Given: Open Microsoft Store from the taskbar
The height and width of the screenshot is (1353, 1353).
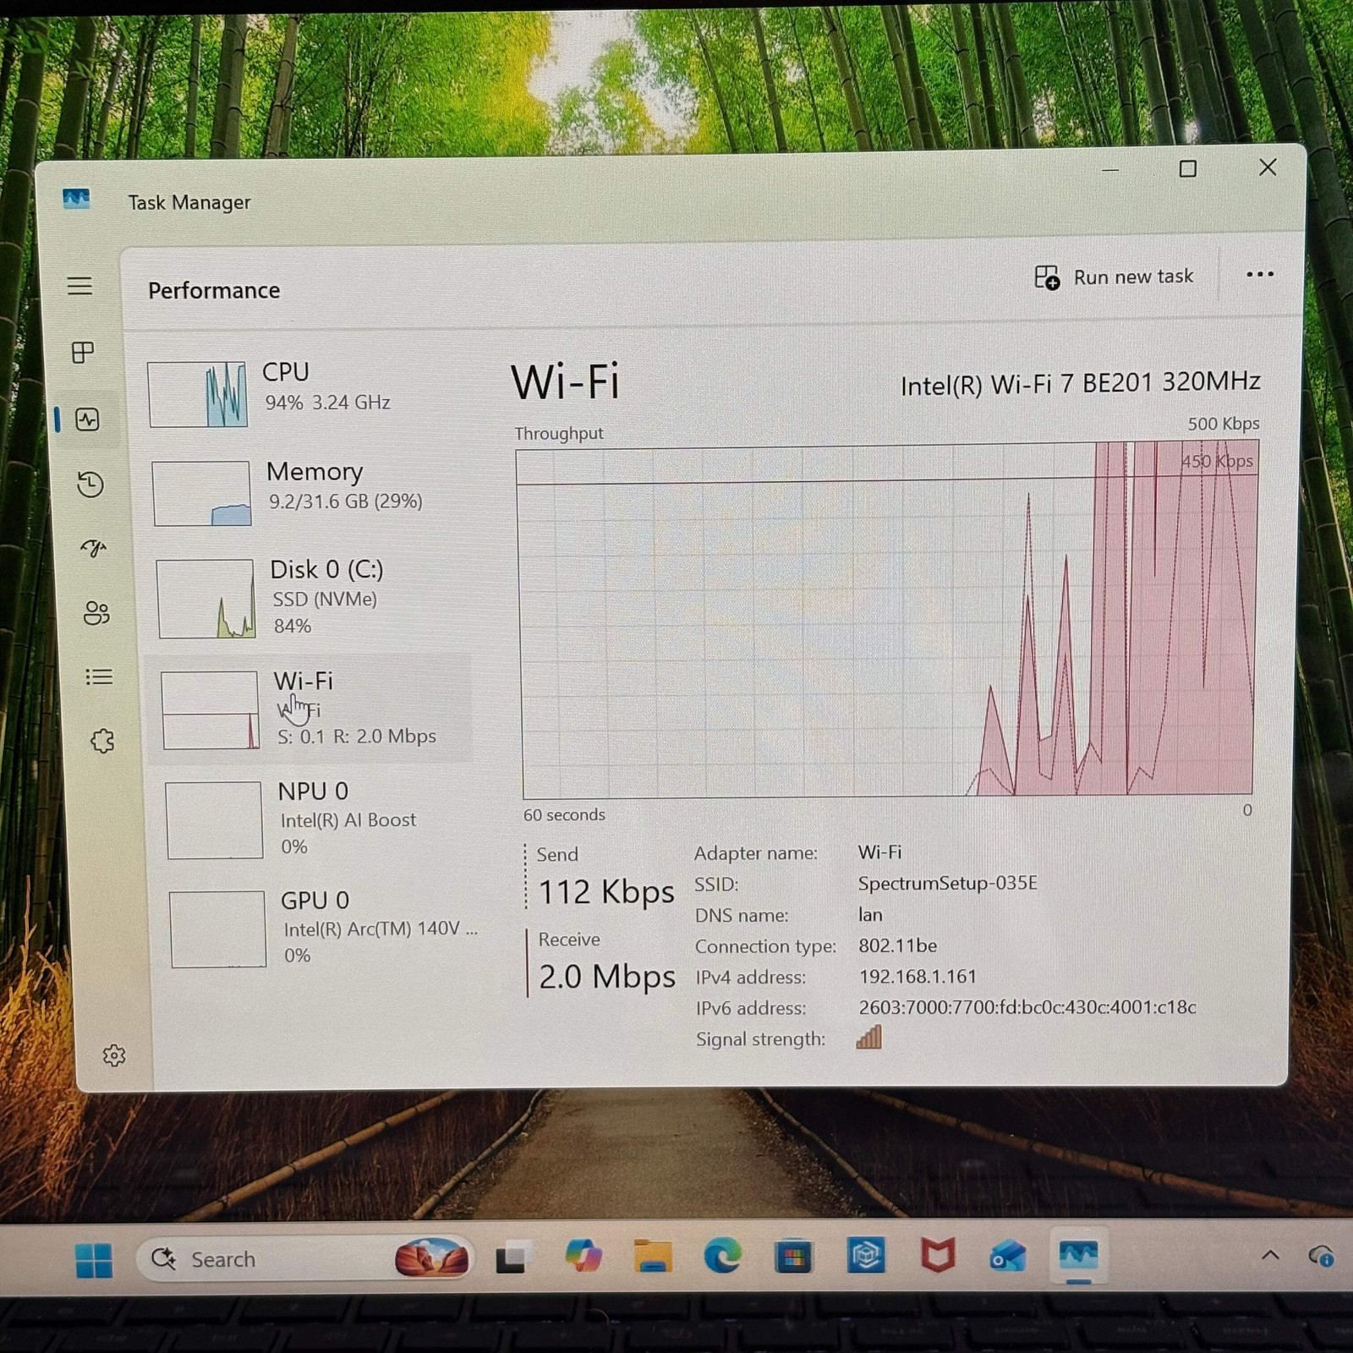Looking at the screenshot, I should coord(793,1257).
